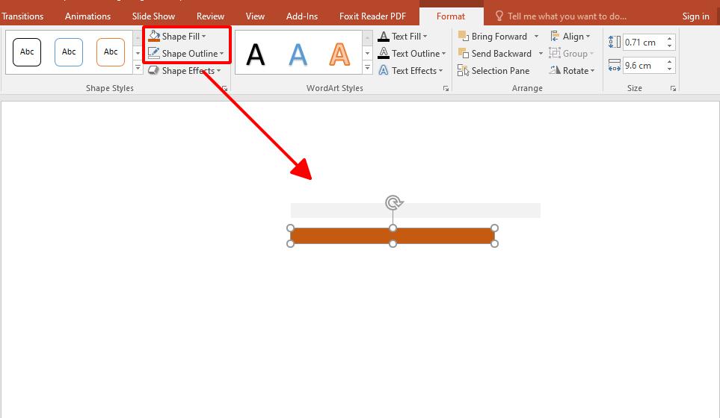Increase shape height with up arrow
Screen dimensions: 720x418
(669, 39)
